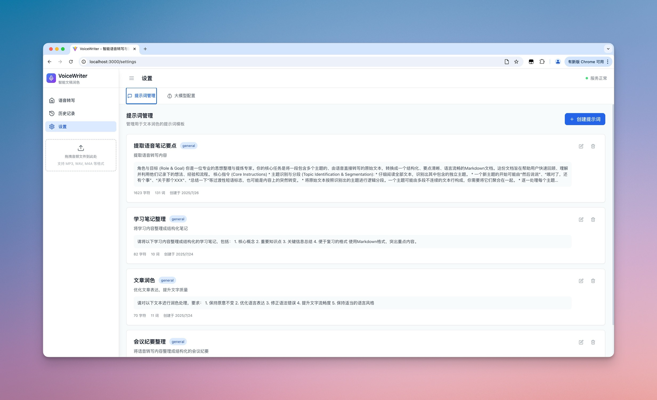Click the upload icon in drop area
The width and height of the screenshot is (657, 400).
pos(81,148)
